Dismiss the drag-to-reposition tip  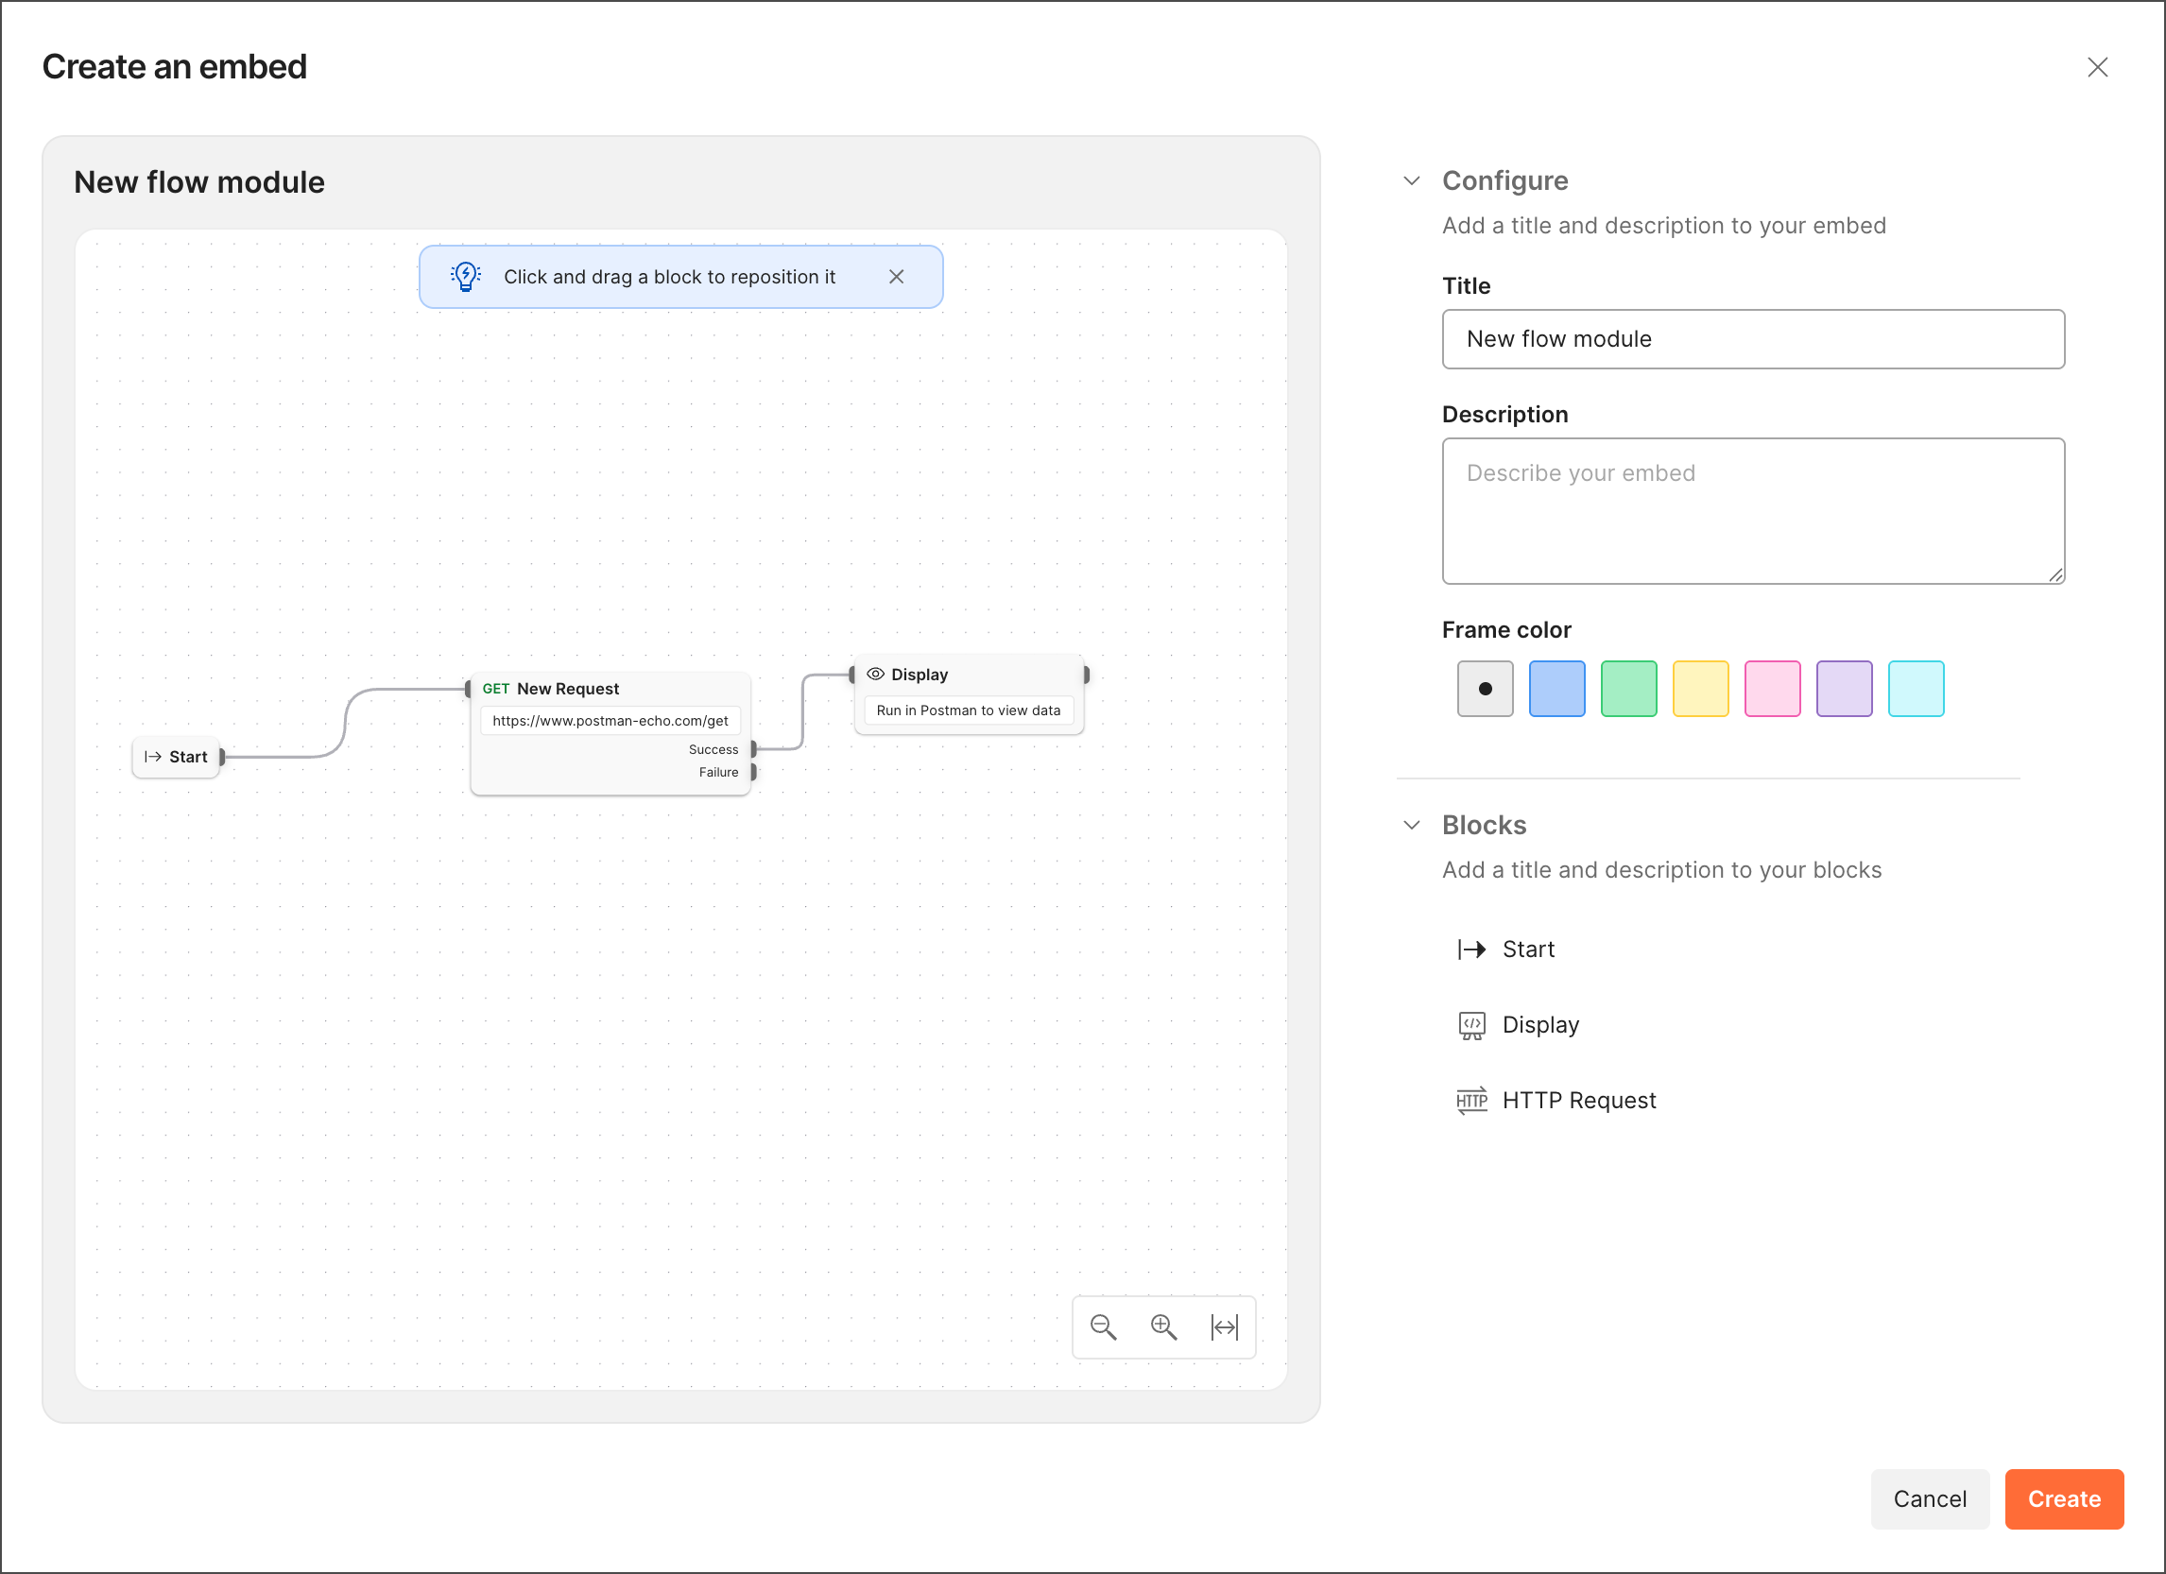pos(897,277)
